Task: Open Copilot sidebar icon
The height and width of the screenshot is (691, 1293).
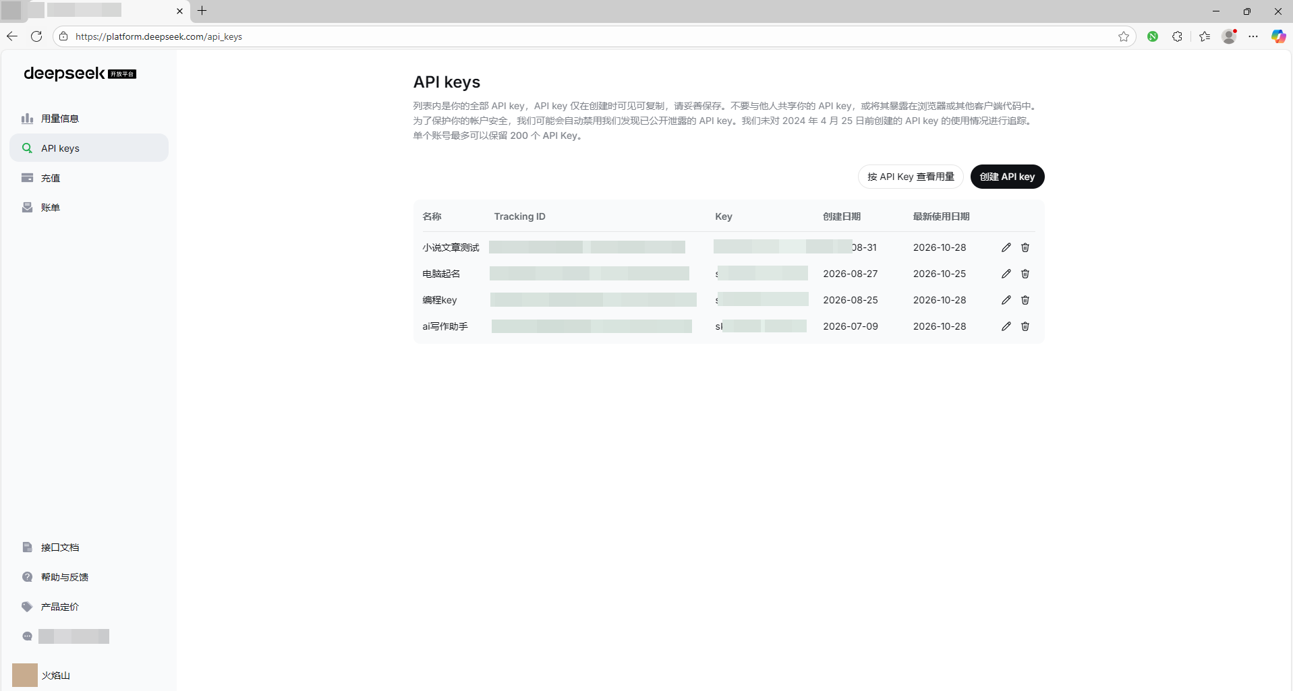Action: [x=1278, y=36]
